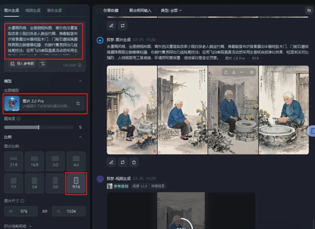
Task: Toggle the width-height link icon
Action: click(45, 211)
